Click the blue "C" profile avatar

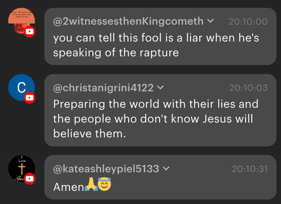[21, 87]
